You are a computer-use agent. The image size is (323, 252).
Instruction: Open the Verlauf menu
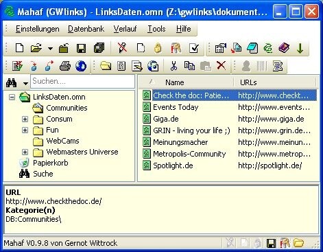point(125,29)
